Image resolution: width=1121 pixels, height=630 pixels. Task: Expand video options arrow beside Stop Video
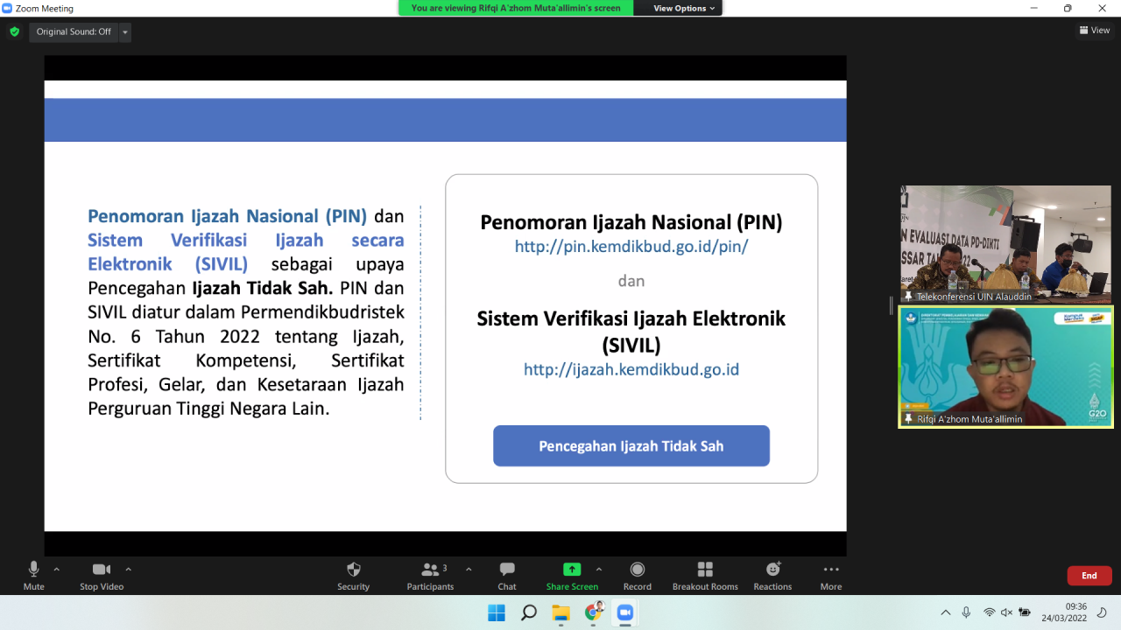pyautogui.click(x=129, y=569)
